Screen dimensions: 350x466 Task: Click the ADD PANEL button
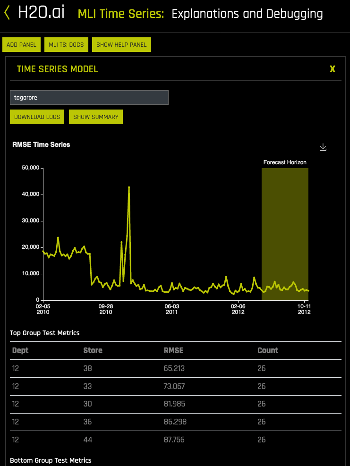click(21, 44)
